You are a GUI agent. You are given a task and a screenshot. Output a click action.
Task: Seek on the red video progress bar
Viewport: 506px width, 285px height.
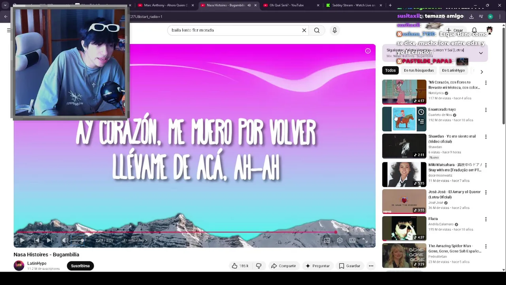[194, 232]
